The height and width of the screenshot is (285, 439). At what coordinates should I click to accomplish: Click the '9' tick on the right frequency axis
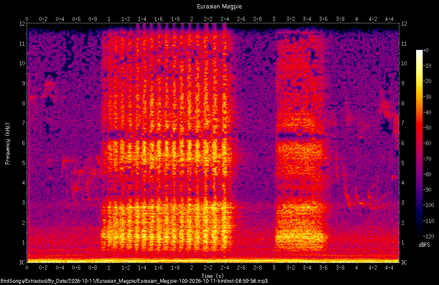403,83
